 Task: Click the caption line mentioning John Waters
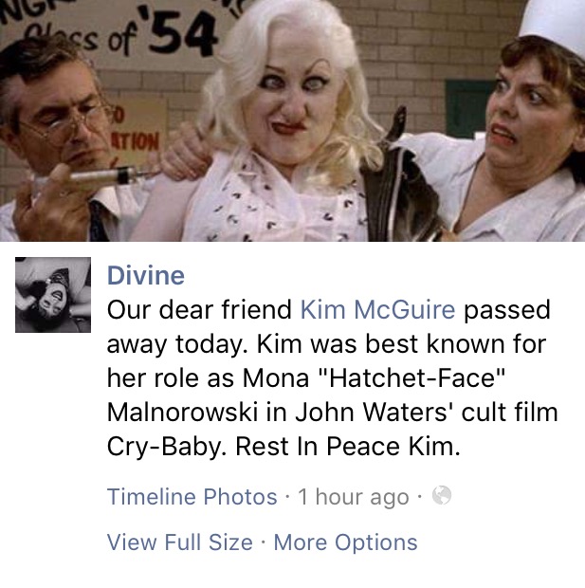point(332,413)
